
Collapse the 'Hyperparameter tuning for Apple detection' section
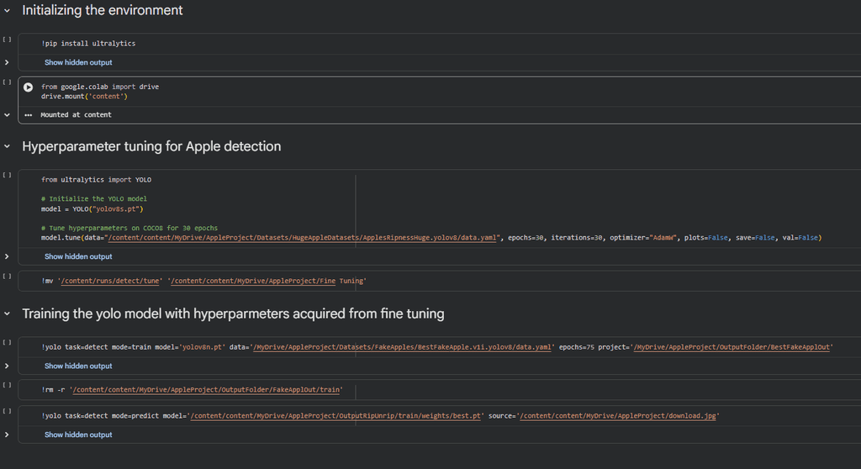8,146
